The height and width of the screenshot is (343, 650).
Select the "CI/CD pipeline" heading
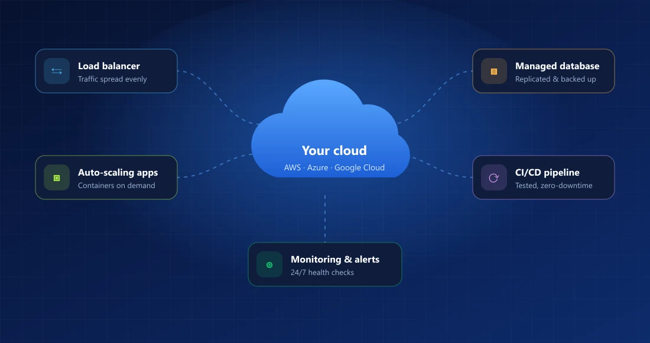click(547, 173)
